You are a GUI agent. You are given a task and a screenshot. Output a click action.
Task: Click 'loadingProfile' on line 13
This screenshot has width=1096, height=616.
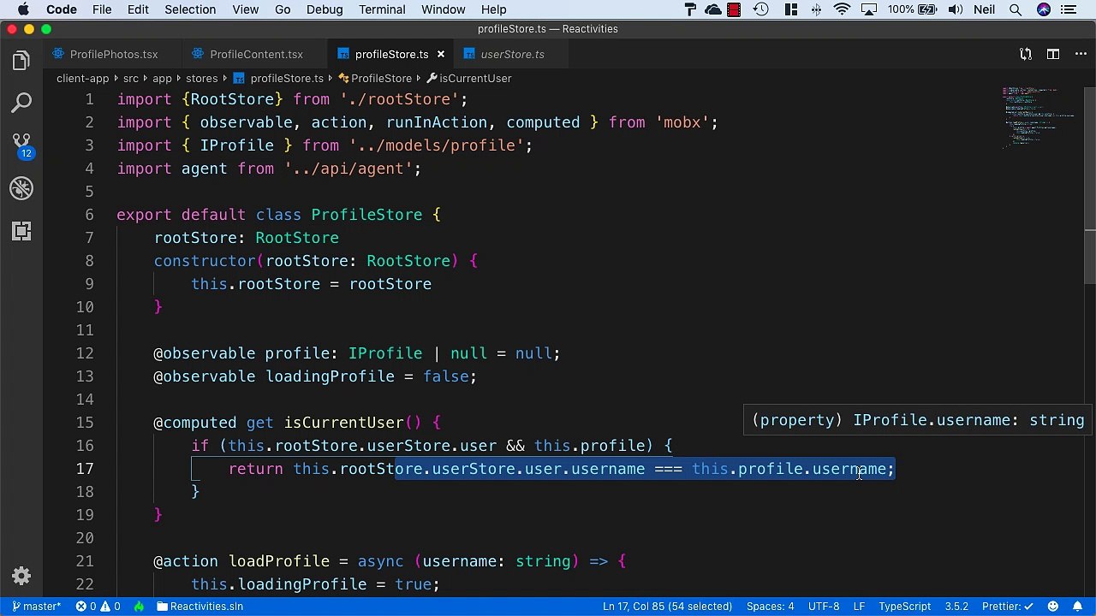pyautogui.click(x=331, y=376)
